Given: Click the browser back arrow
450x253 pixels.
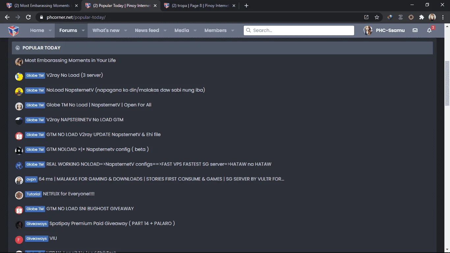Looking at the screenshot, I should (x=7, y=17).
